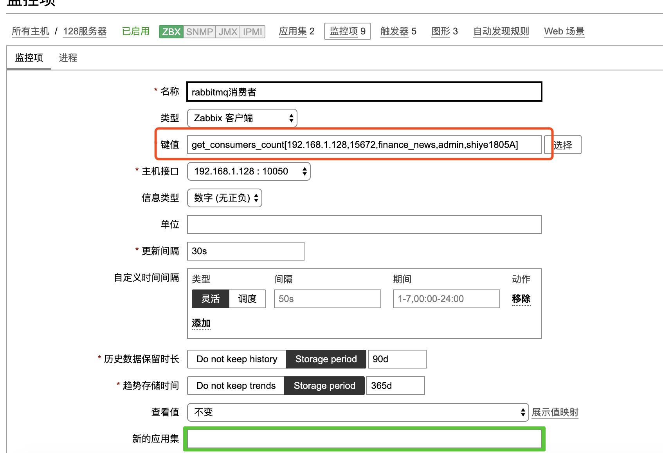The height and width of the screenshot is (453, 663).
Task: Switch to 调度 interval type
Action: click(247, 298)
